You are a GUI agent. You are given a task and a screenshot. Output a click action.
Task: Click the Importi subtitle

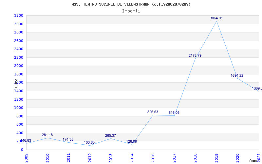pos(131,11)
